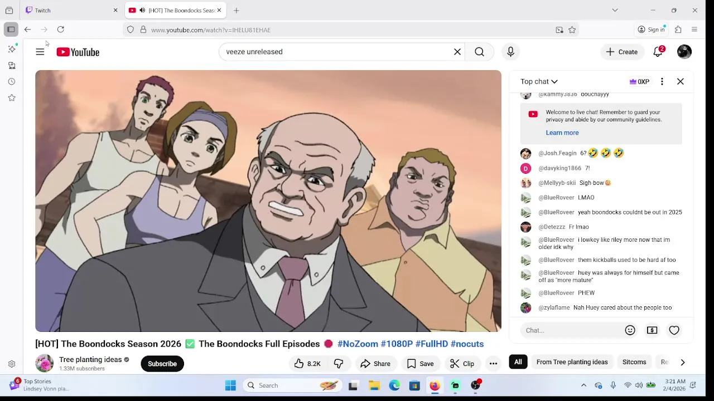Image resolution: width=714 pixels, height=401 pixels.
Task: Open Tree planting ideas channel avatar
Action: point(44,364)
